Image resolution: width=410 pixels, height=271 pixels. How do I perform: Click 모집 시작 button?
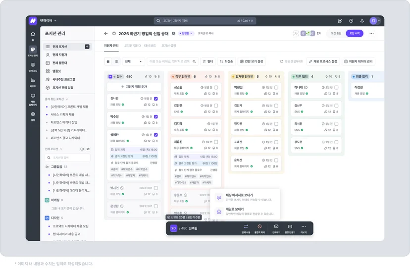(355, 33)
